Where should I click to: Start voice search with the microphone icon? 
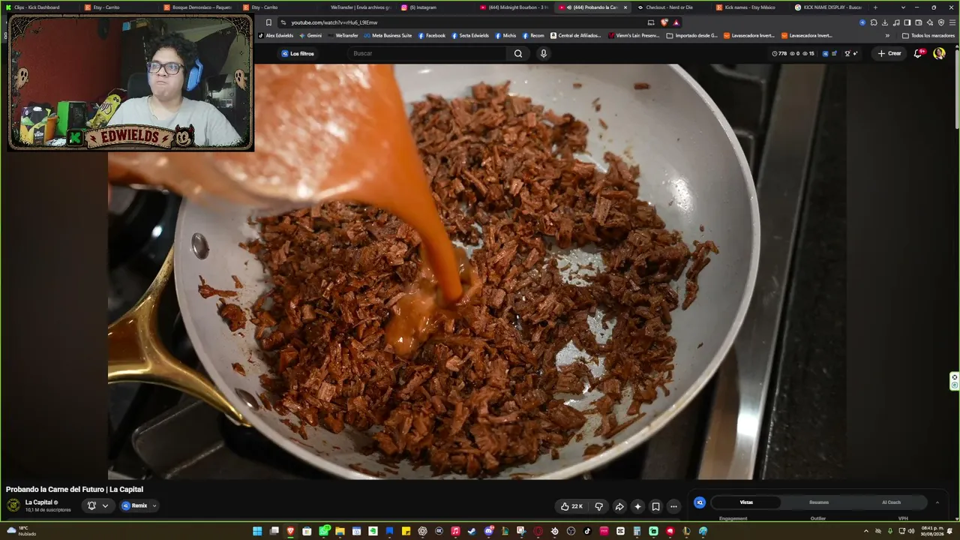point(544,53)
